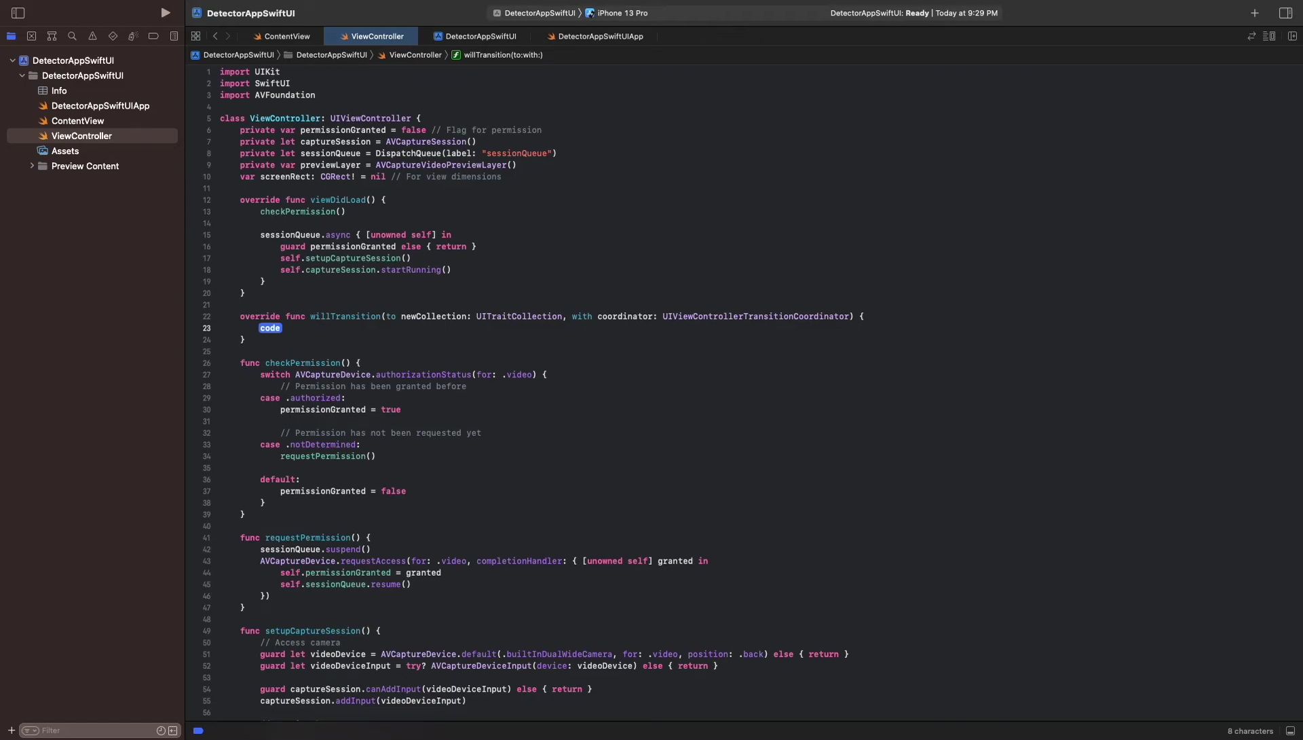This screenshot has height=740, width=1303.
Task: Click the DetectorAppSwiftUI project title in toolbar
Action: click(250, 13)
